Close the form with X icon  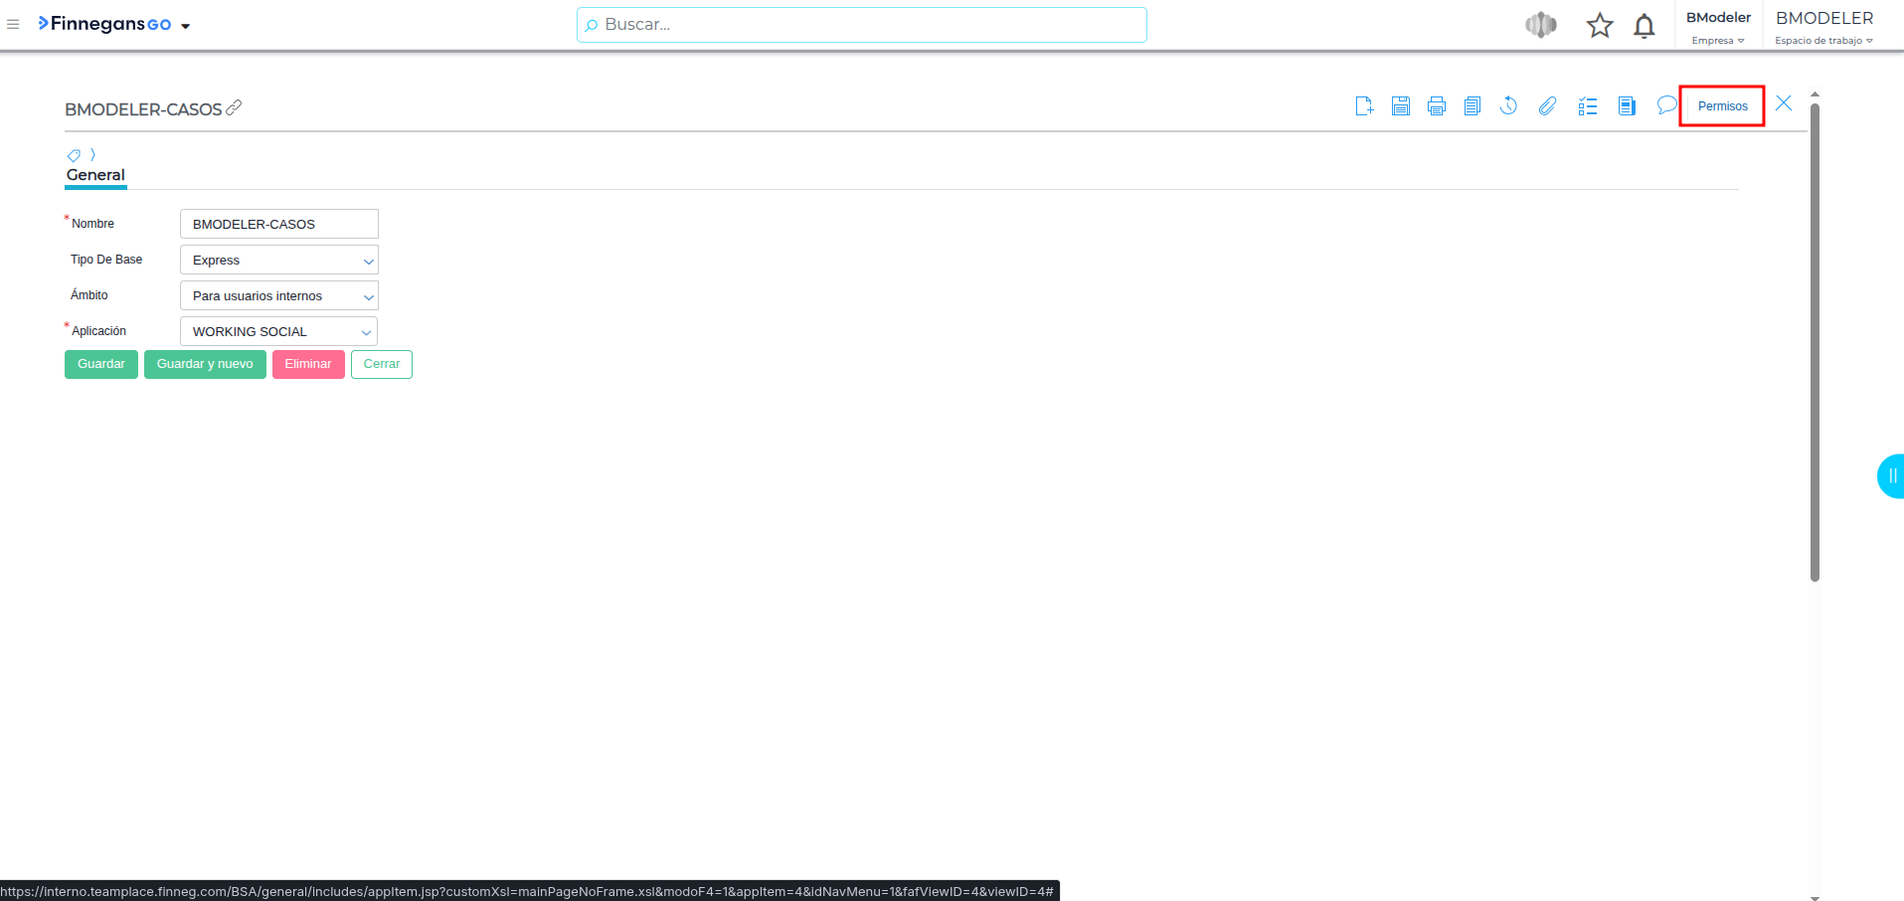1784,103
